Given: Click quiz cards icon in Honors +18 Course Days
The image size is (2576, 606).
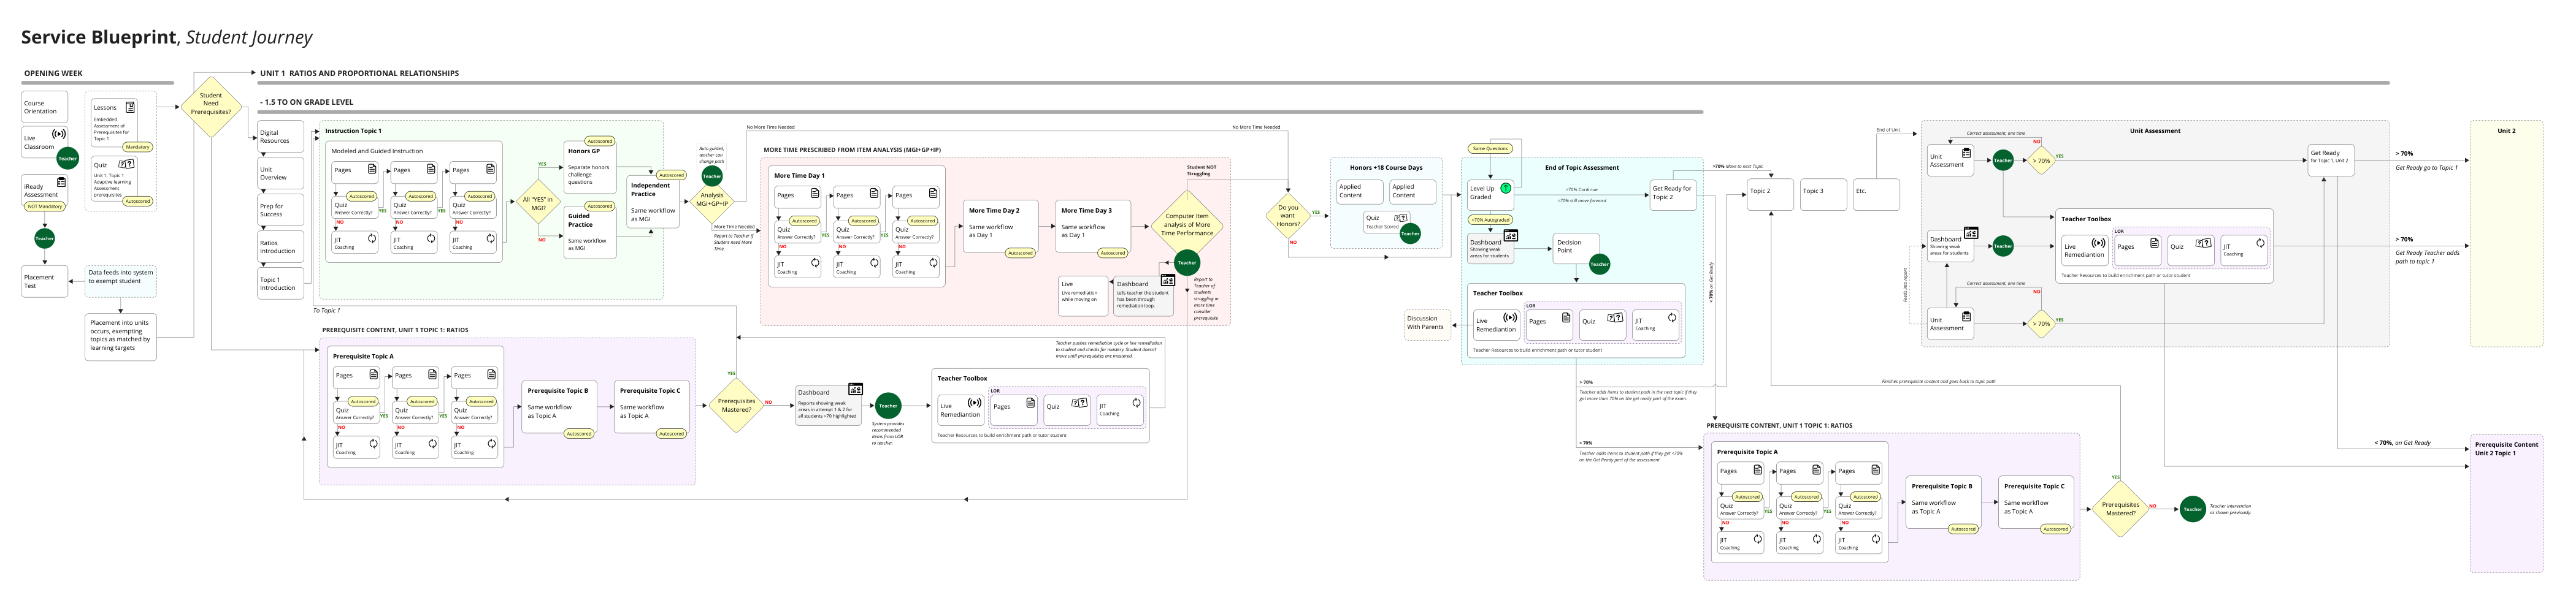Looking at the screenshot, I should coord(1401,218).
